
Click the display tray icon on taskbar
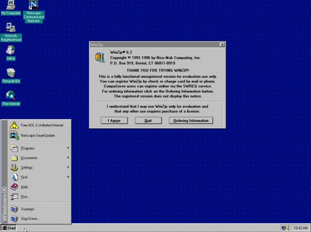[x=283, y=228]
